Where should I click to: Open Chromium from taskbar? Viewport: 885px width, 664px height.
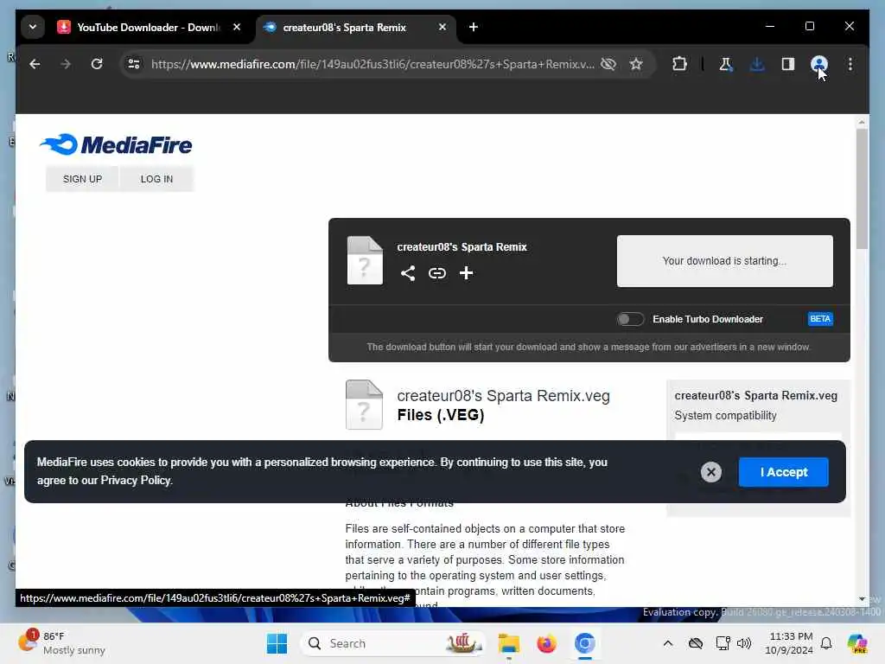[585, 643]
